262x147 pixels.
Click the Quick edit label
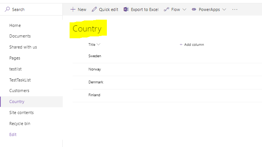pos(108,9)
